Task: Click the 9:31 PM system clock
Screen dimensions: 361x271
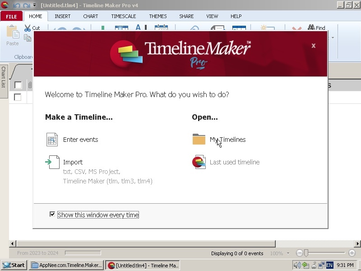Action: point(345,265)
